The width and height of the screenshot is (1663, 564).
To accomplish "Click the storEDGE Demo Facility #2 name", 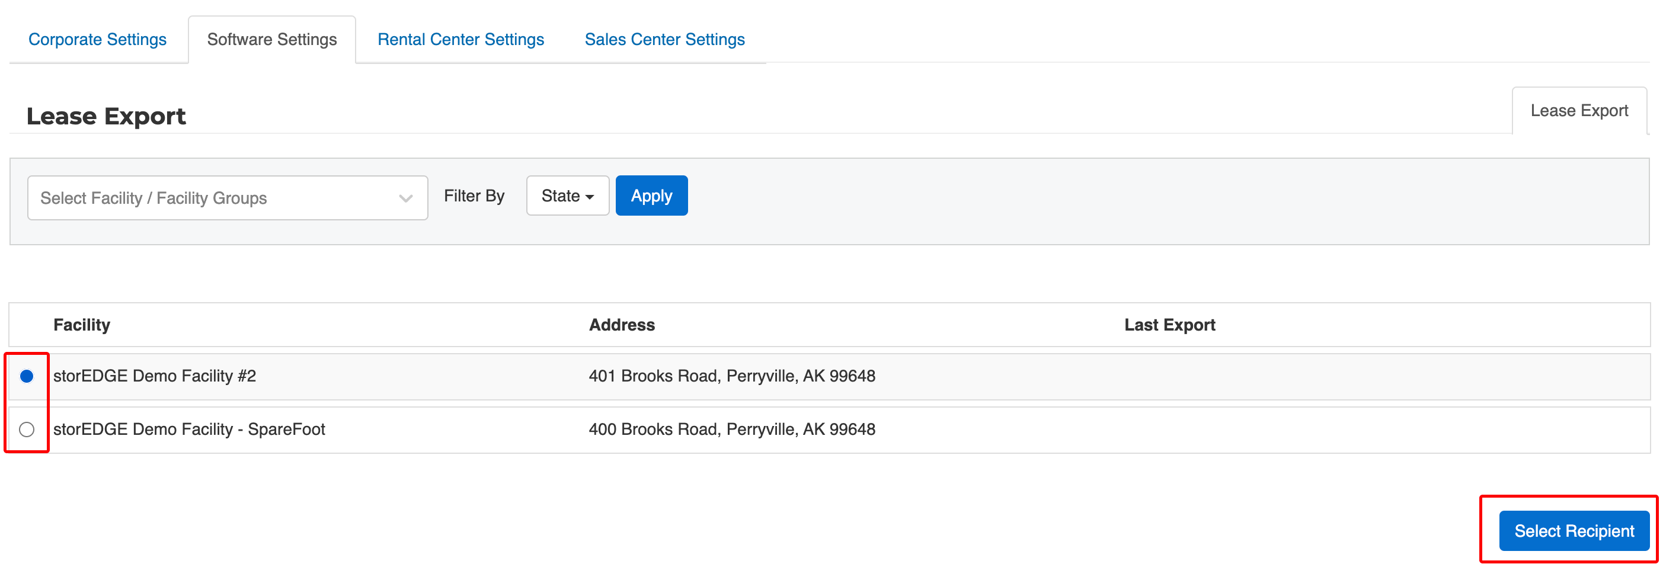I will click(x=155, y=376).
